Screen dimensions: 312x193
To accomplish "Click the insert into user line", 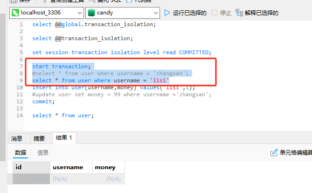I will point(114,87).
